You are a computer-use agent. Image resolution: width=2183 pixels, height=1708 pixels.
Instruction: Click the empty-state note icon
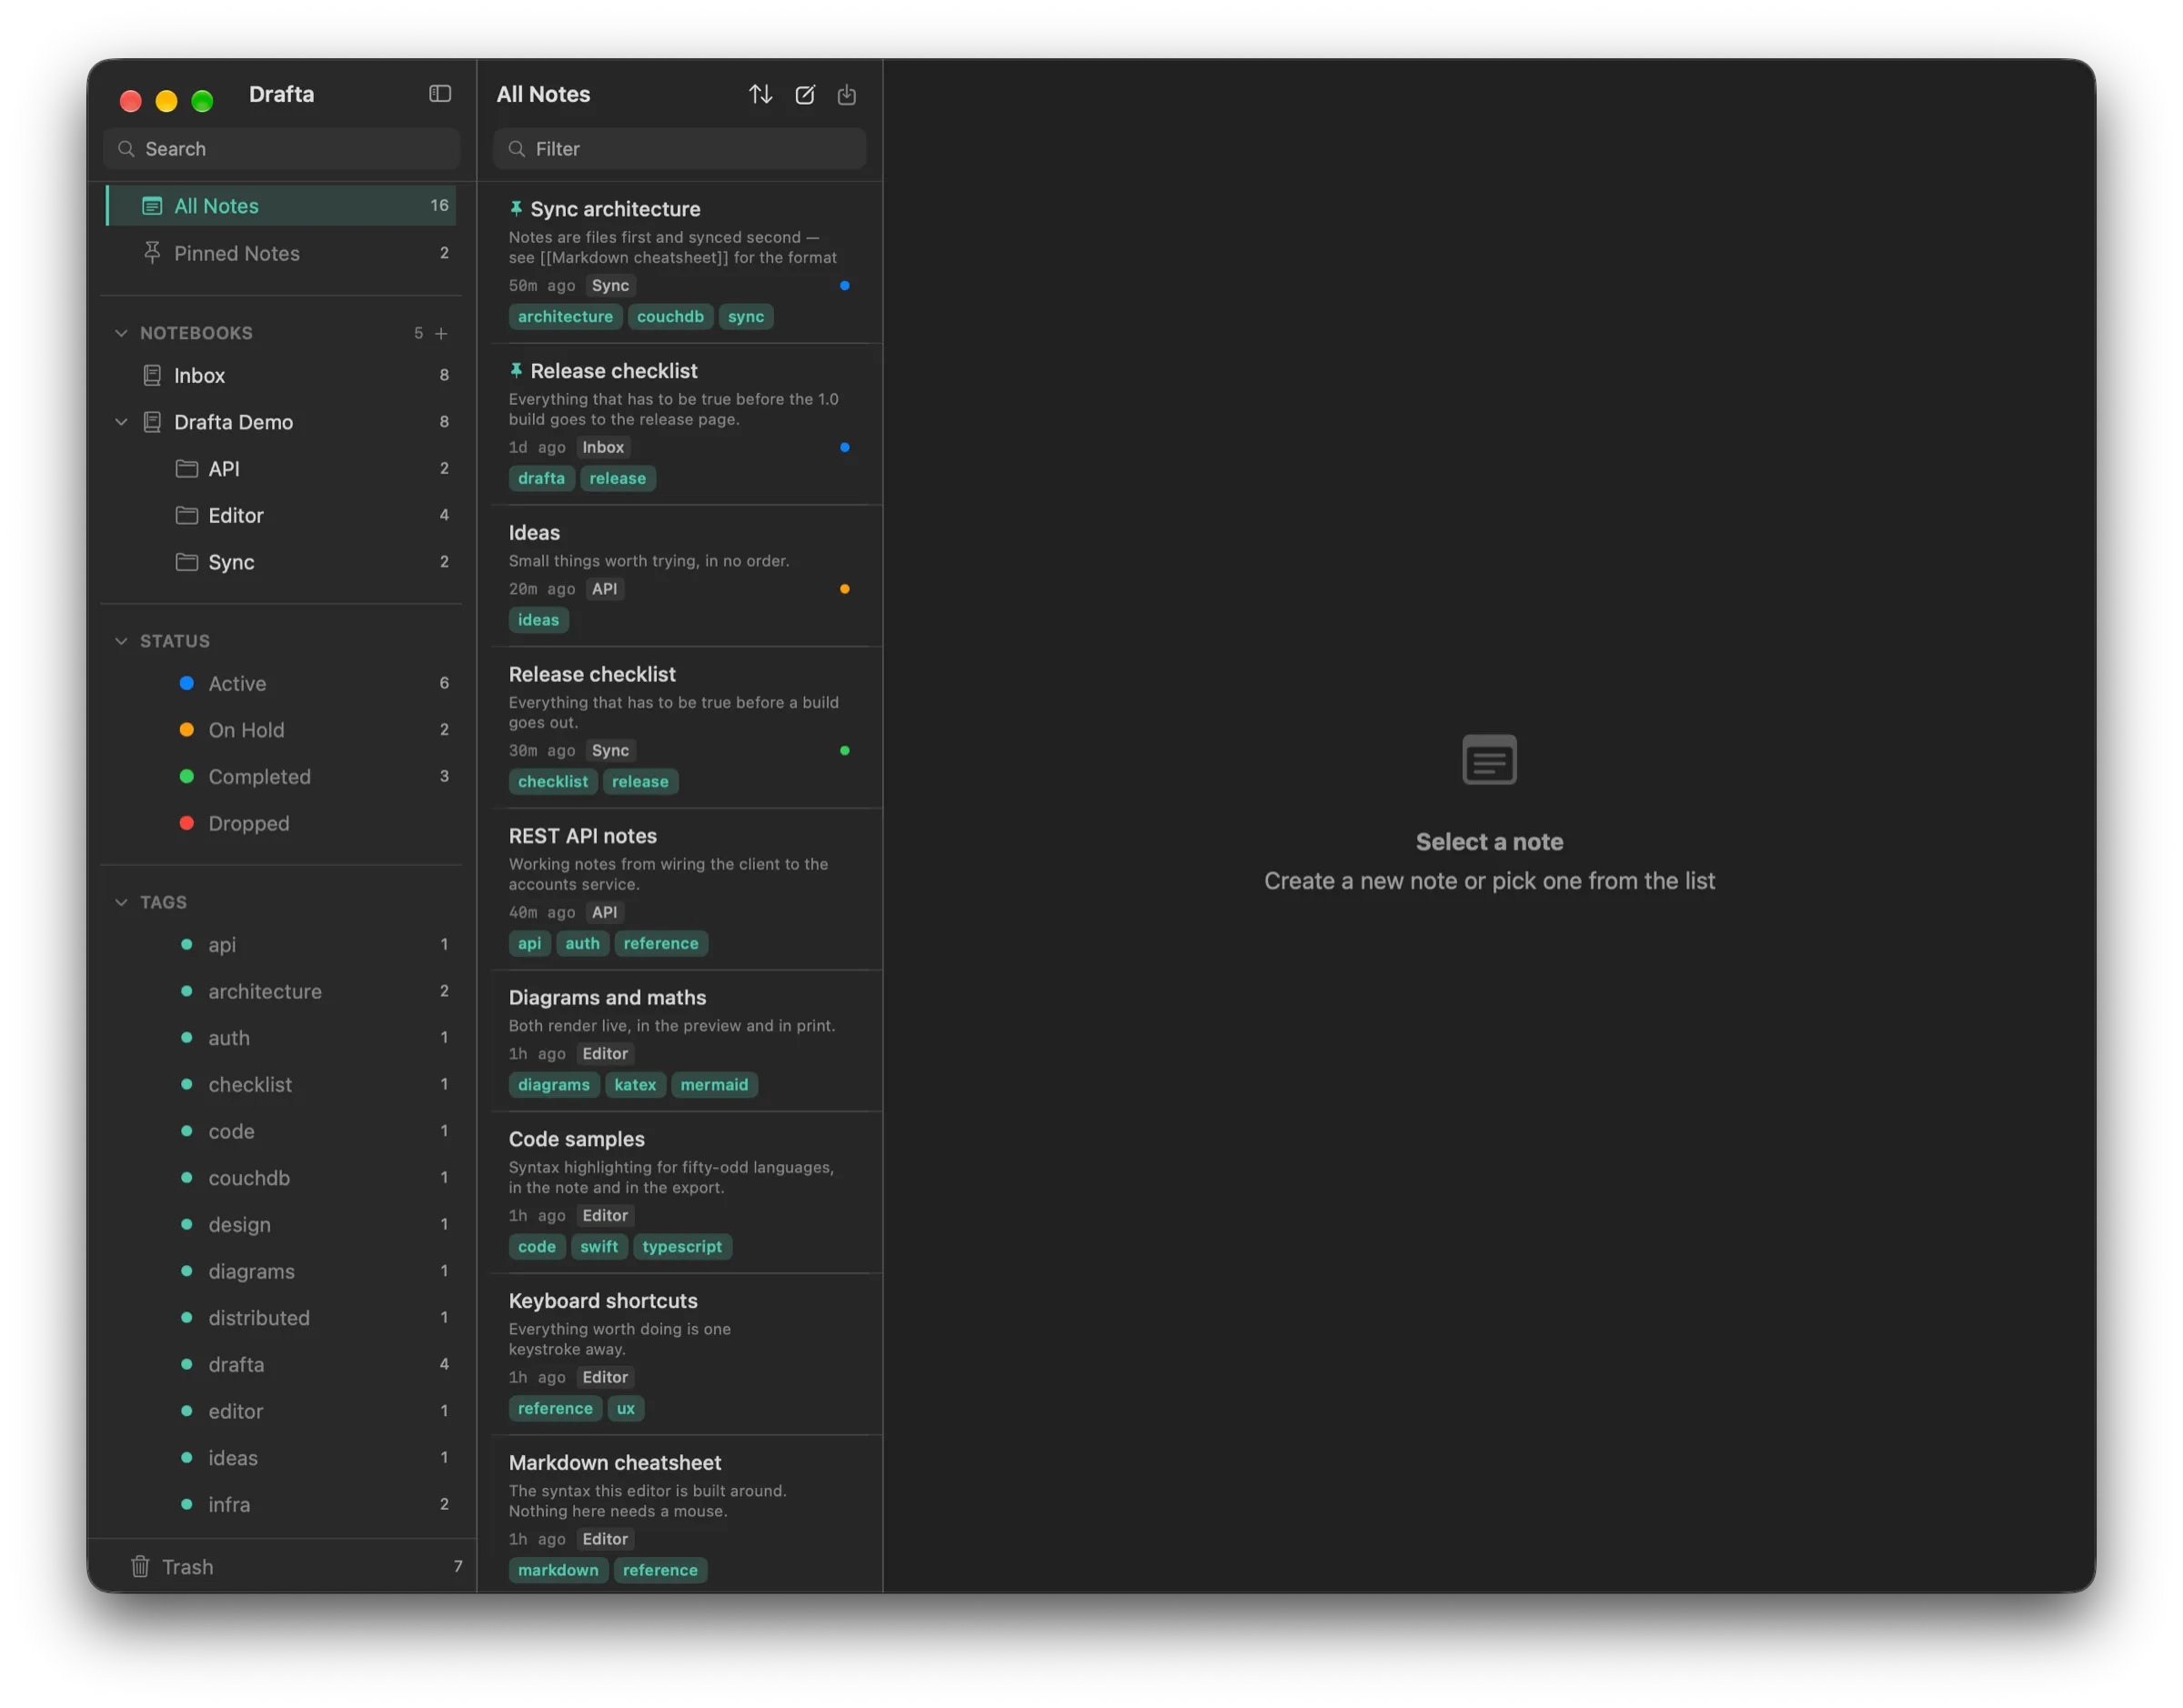[1489, 760]
